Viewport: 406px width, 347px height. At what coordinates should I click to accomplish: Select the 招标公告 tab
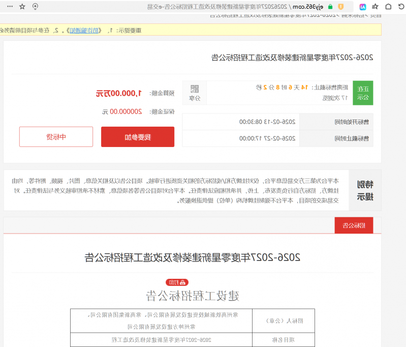tap(354, 225)
